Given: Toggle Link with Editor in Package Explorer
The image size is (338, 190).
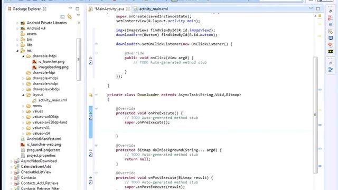Looking at the screenshot, I should (x=69, y=16).
